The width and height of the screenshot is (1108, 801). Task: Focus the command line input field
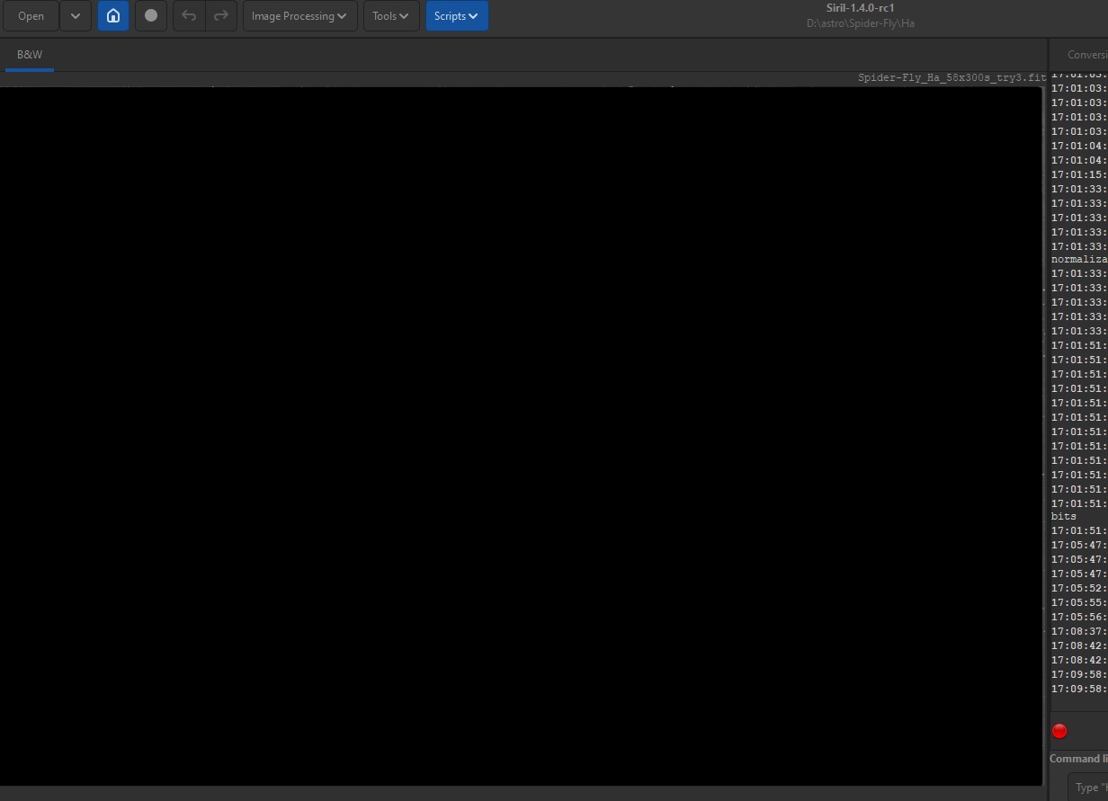click(1090, 788)
